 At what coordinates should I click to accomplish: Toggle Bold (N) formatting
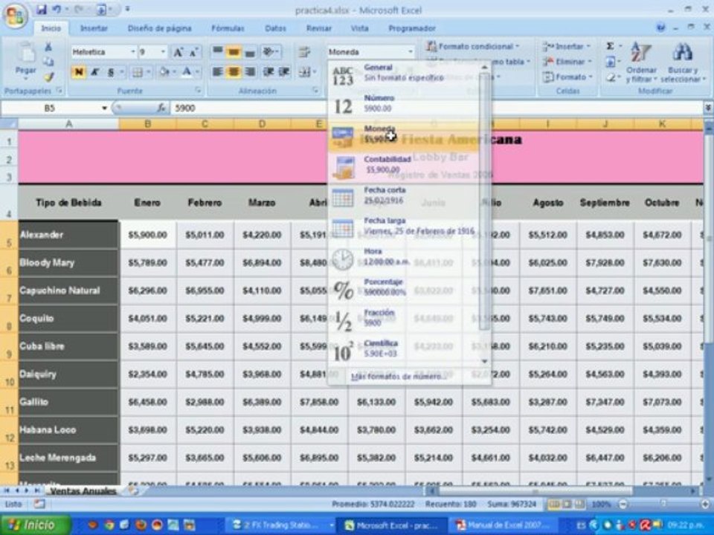point(79,72)
